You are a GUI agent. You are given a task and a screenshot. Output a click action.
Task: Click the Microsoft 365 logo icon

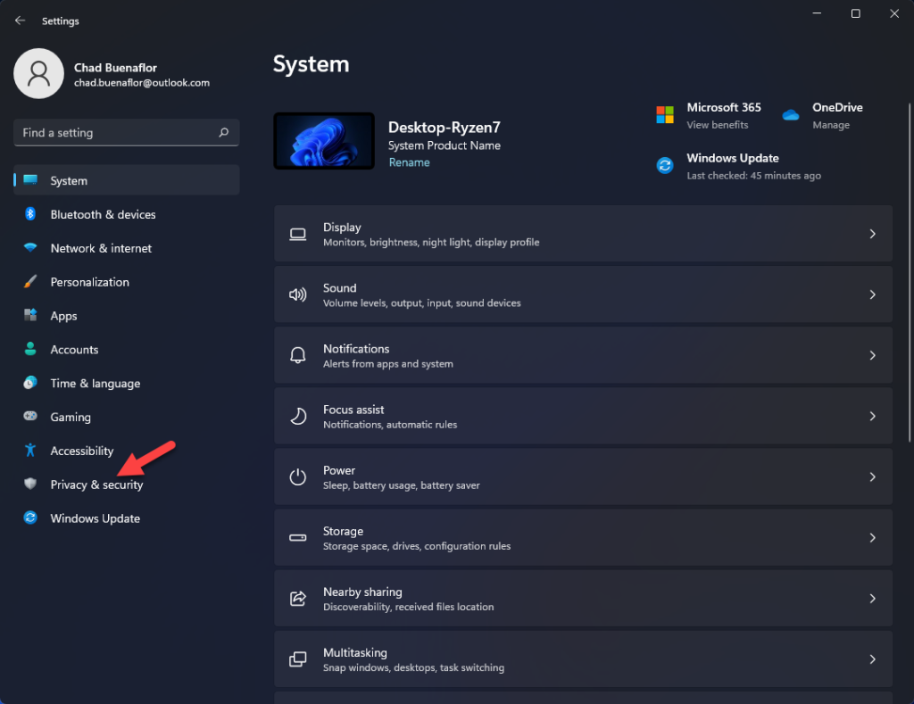[665, 115]
